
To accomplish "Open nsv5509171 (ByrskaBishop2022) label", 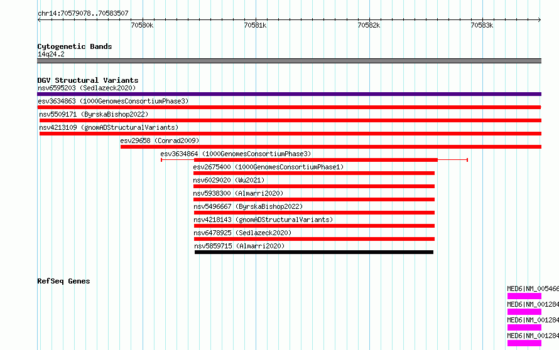I will pyautogui.click(x=94, y=114).
